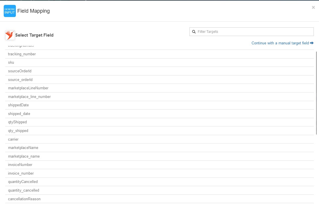This screenshot has width=319, height=204.
Task: Select the marketplace_name field
Action: pyautogui.click(x=24, y=156)
